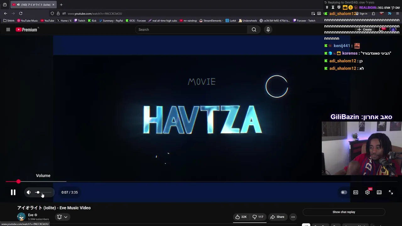Image resolution: width=402 pixels, height=226 pixels.
Task: Click the browser address bar URL
Action: [95, 13]
